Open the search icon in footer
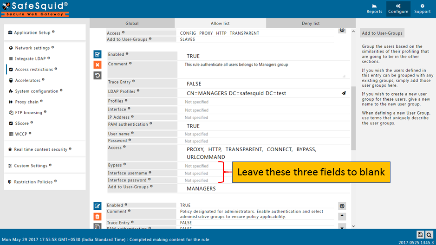The width and height of the screenshot is (436, 245). [x=429, y=235]
